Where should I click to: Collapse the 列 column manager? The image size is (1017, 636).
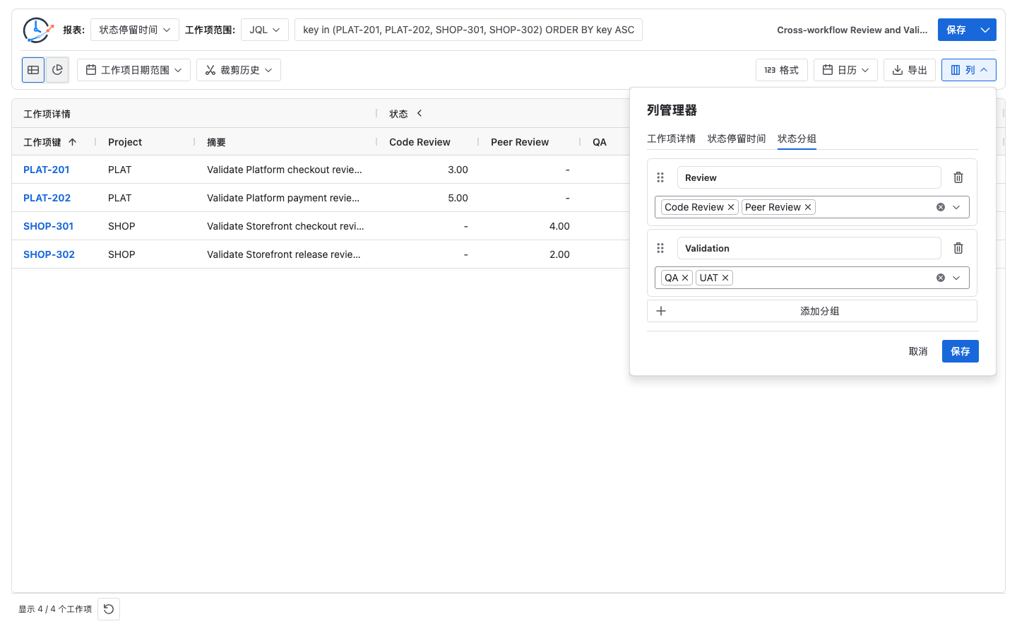969,70
